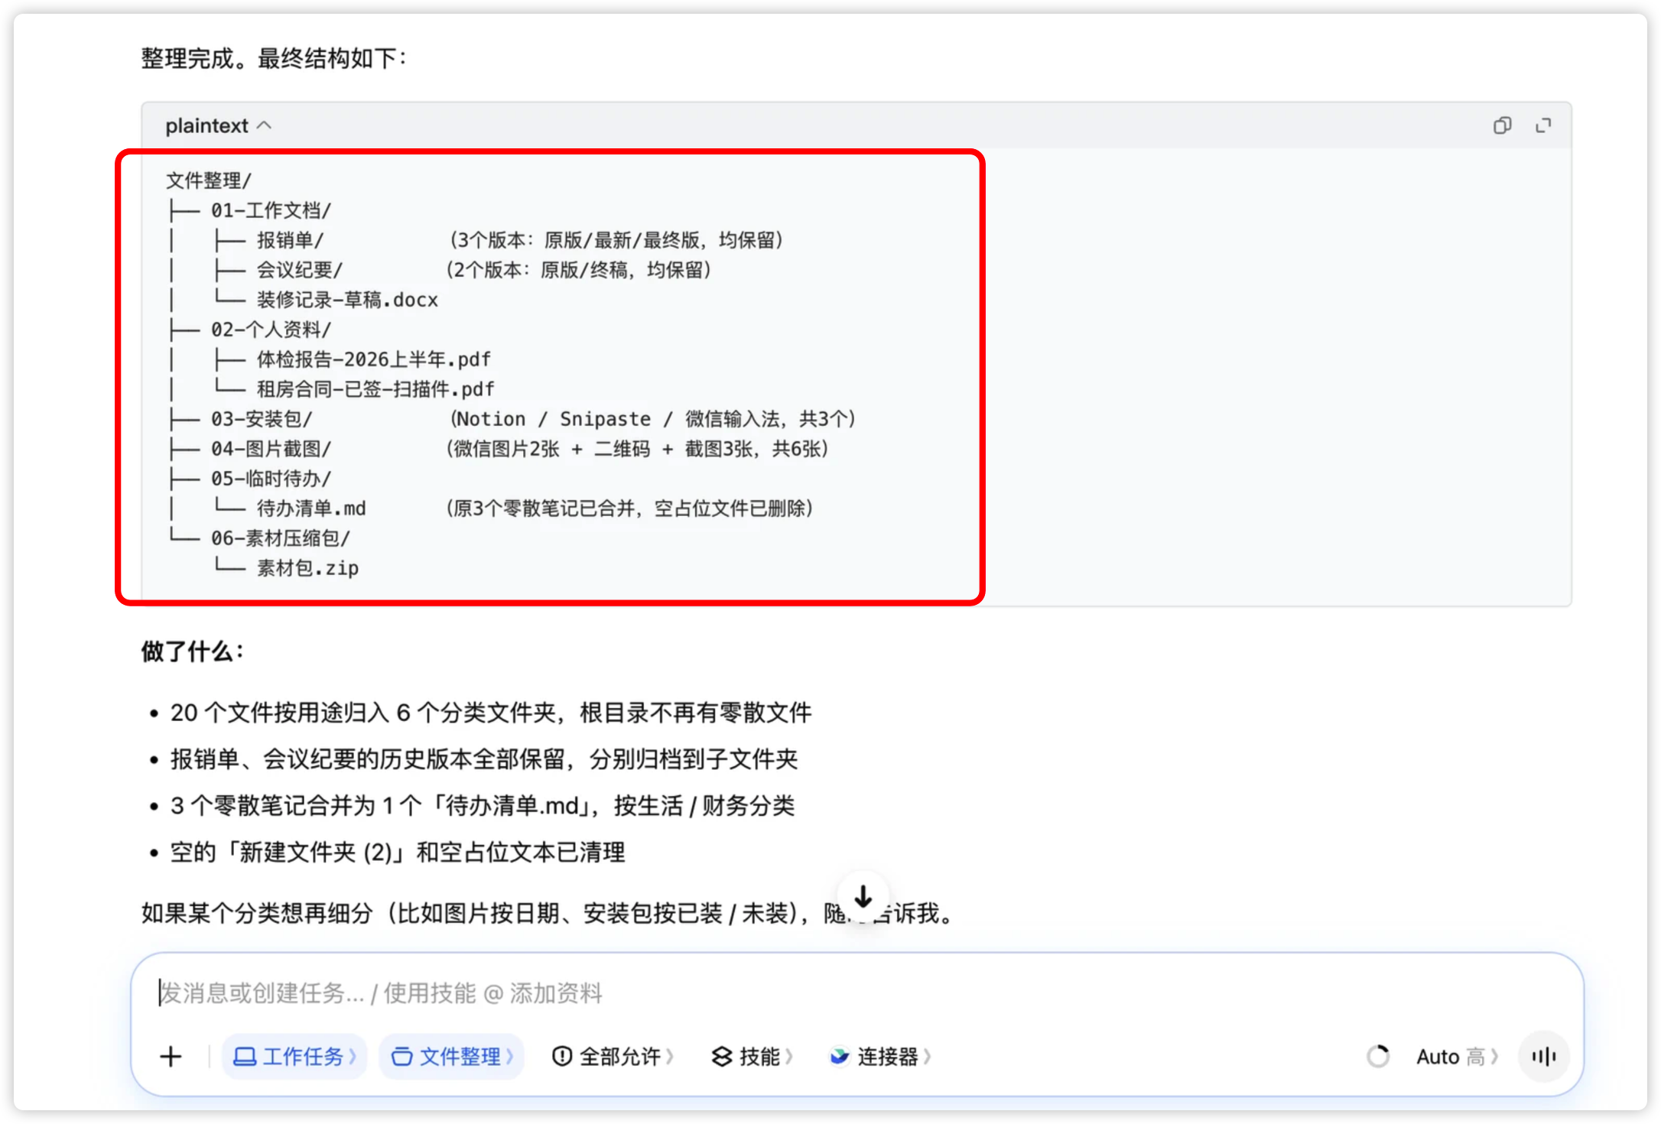Open the 全部允许 permission menu
Viewport: 1661px width, 1124px height.
click(612, 1057)
